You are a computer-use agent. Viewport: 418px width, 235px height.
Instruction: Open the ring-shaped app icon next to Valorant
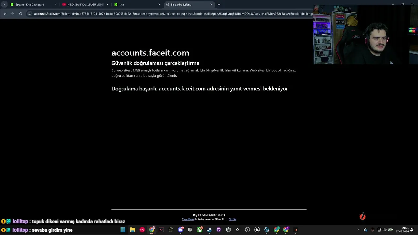pyautogui.click(x=171, y=230)
